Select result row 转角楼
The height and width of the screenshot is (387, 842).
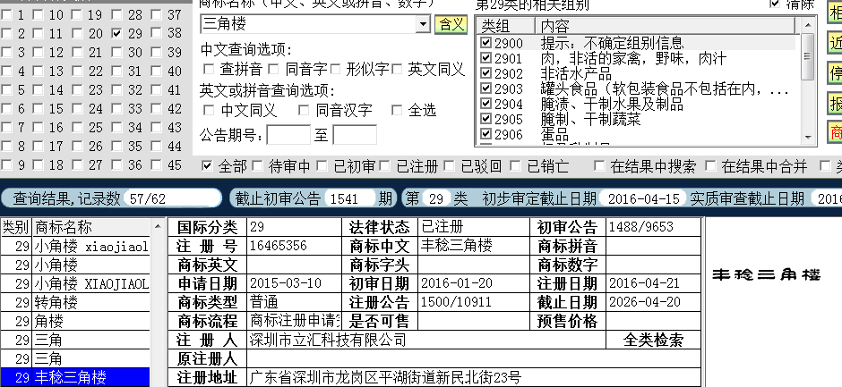[x=75, y=302]
